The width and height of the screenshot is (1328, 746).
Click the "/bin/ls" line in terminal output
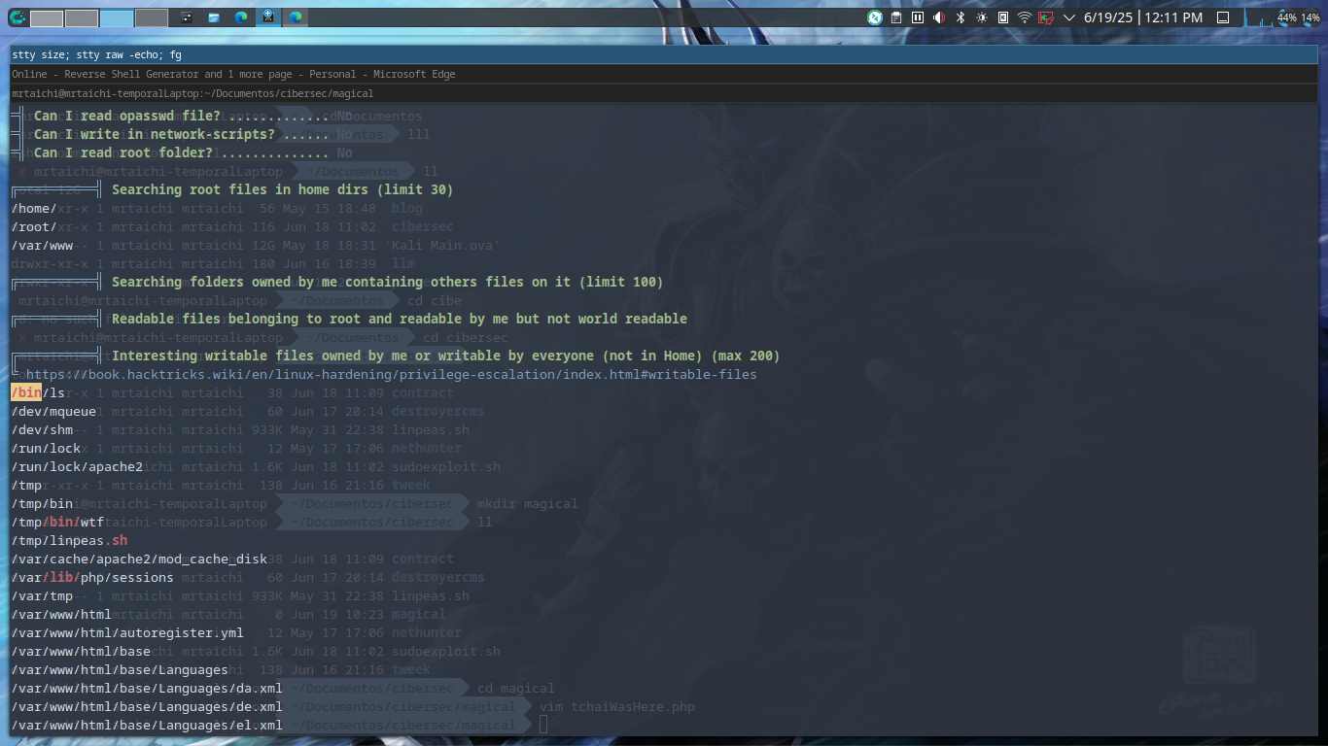38,392
